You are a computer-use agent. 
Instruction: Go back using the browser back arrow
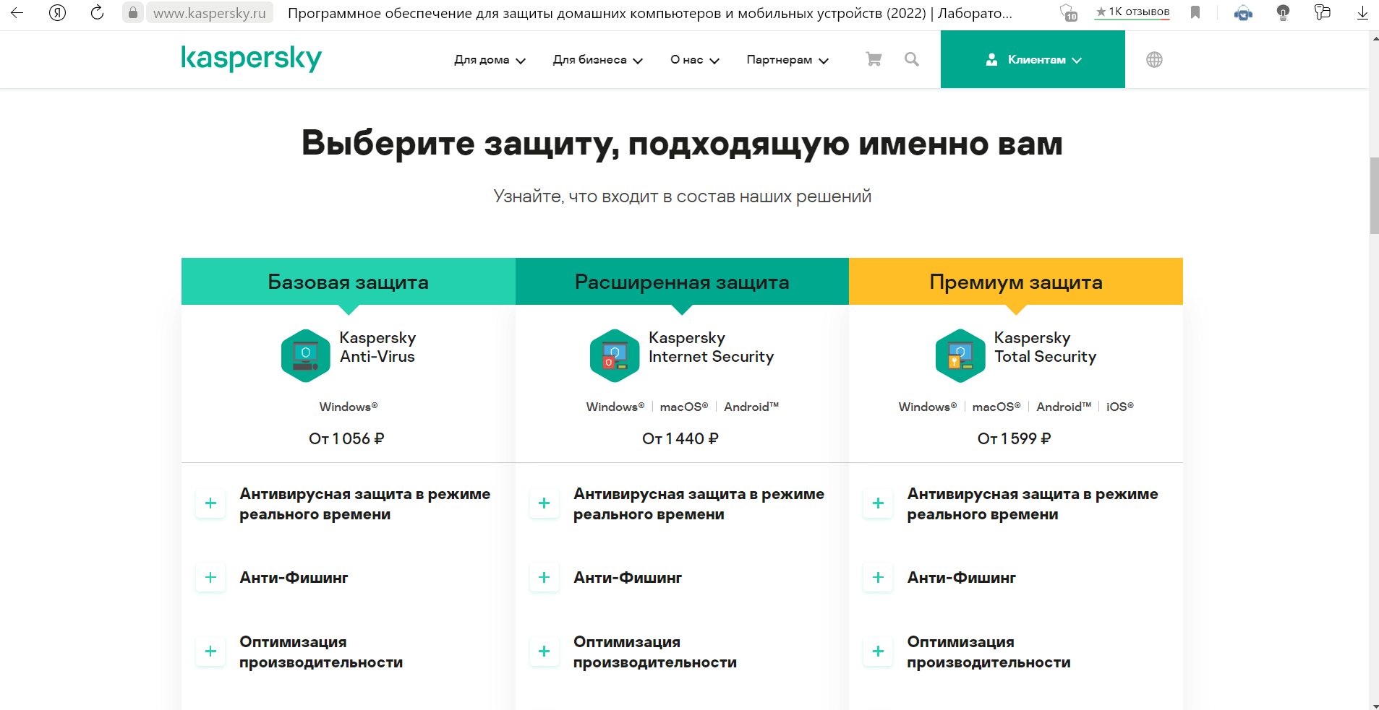17,12
